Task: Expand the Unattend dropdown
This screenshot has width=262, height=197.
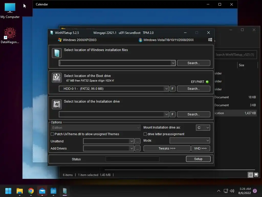Action: [x=132, y=141]
